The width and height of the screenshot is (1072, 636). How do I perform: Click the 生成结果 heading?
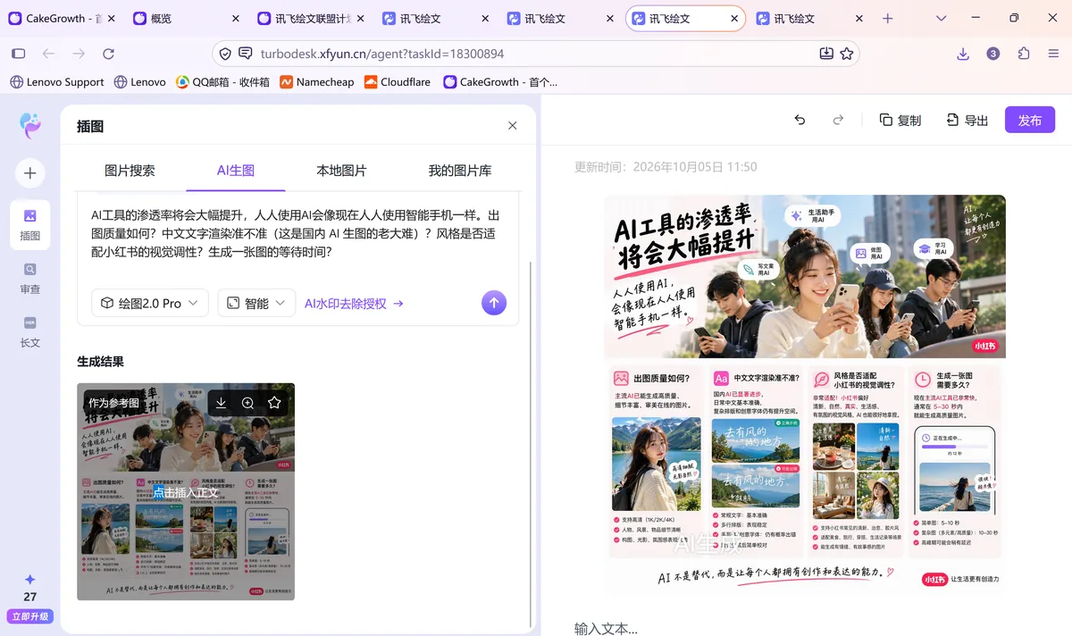[100, 362]
